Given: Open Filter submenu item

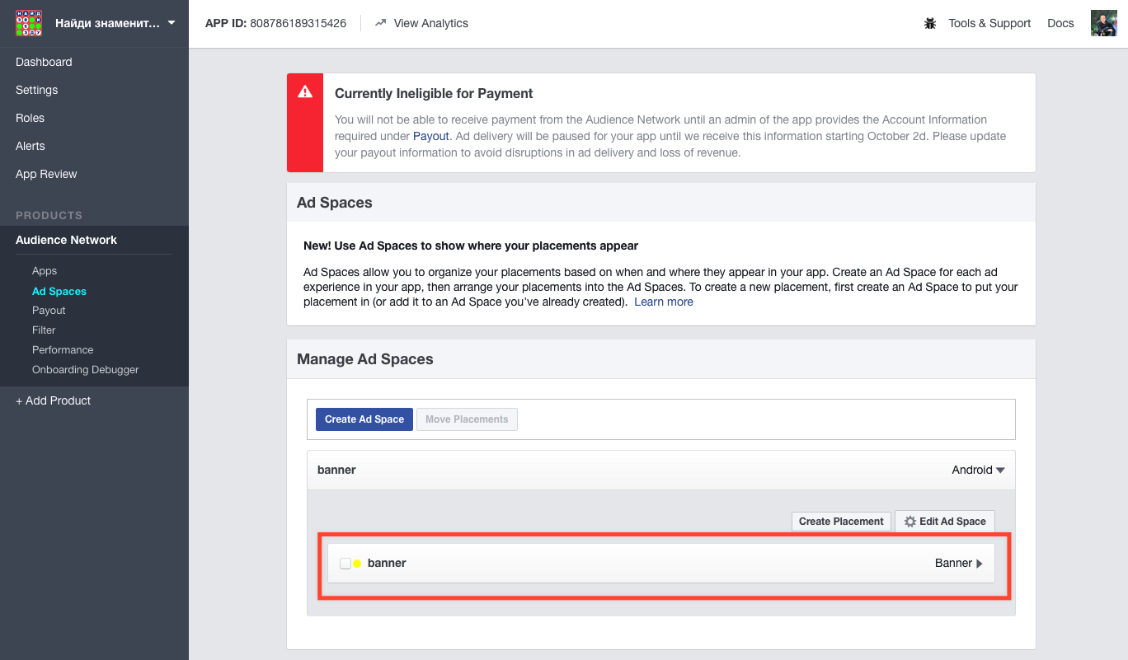Looking at the screenshot, I should pyautogui.click(x=44, y=330).
